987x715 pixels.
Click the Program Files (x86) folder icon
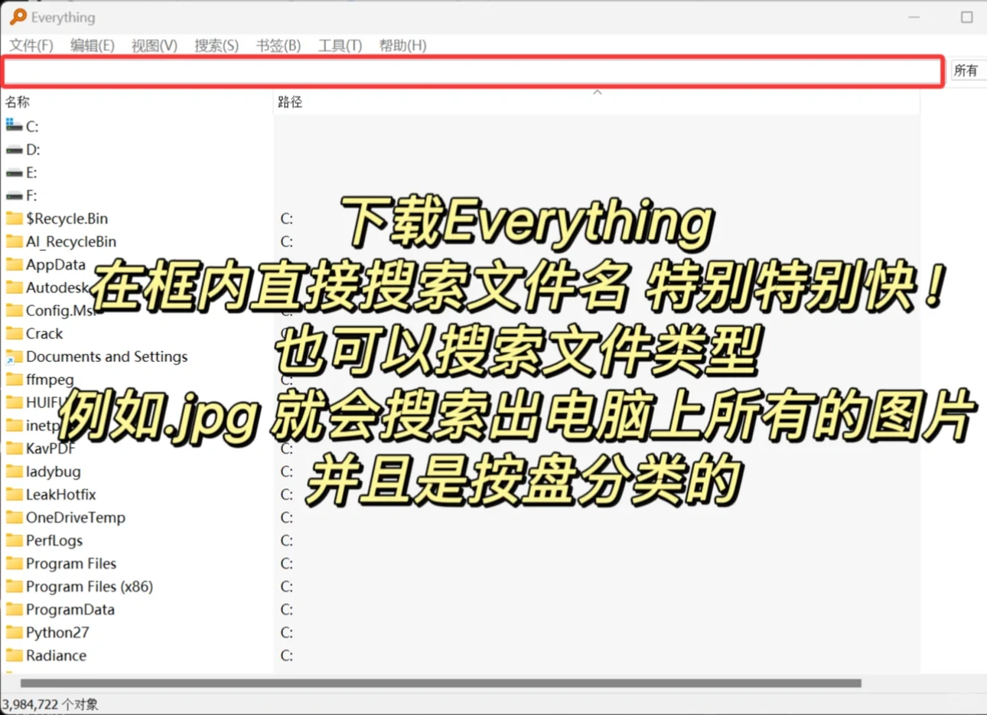(x=14, y=586)
